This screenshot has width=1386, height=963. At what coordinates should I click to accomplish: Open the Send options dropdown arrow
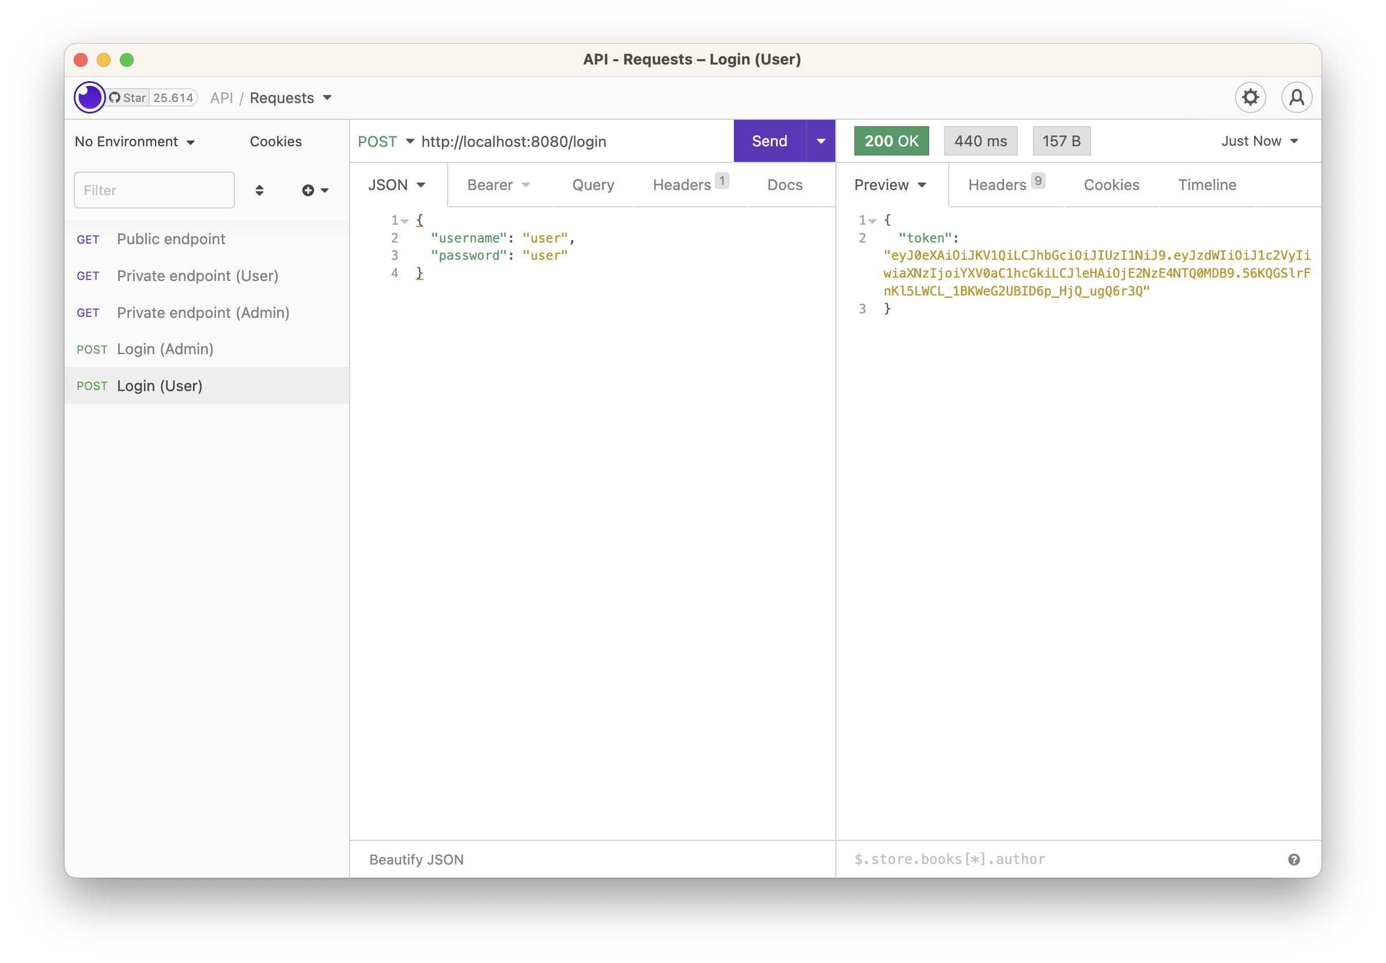(x=821, y=141)
